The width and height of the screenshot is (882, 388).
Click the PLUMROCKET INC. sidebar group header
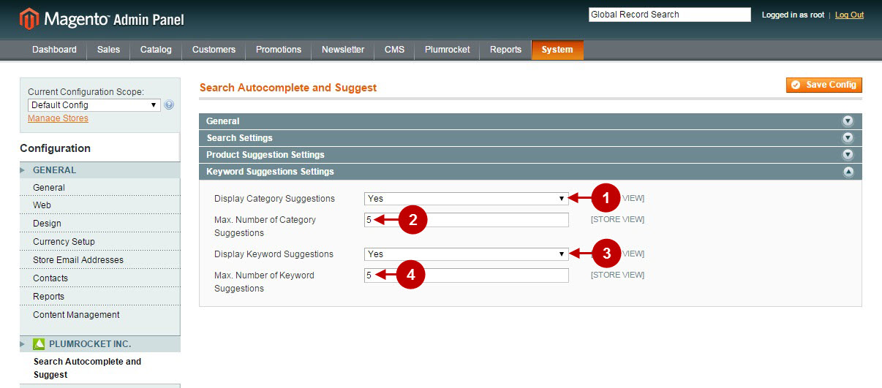(x=99, y=344)
